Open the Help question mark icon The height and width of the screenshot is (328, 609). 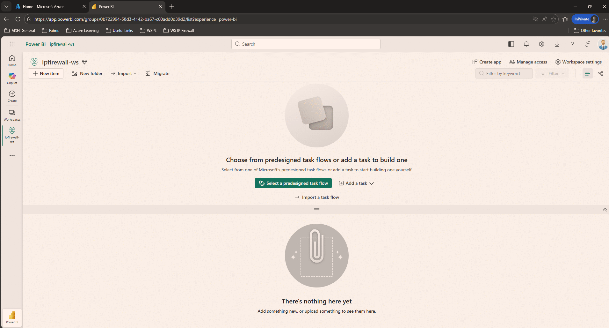tap(572, 44)
